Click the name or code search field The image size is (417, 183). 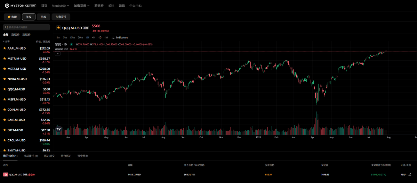26,27
